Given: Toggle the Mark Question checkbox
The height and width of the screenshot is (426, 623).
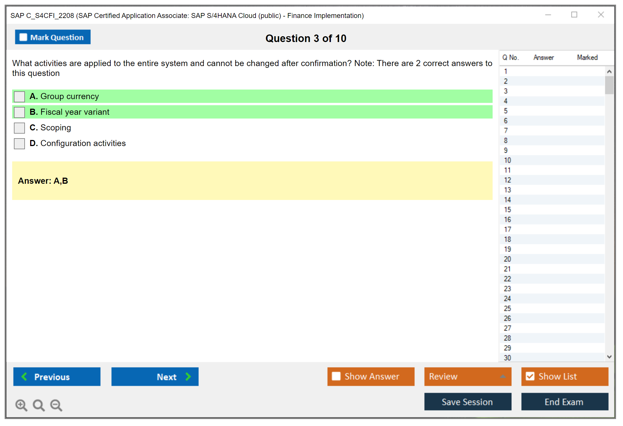Looking at the screenshot, I should pyautogui.click(x=23, y=37).
